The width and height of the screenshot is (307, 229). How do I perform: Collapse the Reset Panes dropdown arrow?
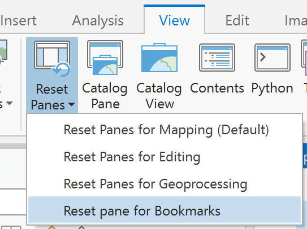[72, 104]
